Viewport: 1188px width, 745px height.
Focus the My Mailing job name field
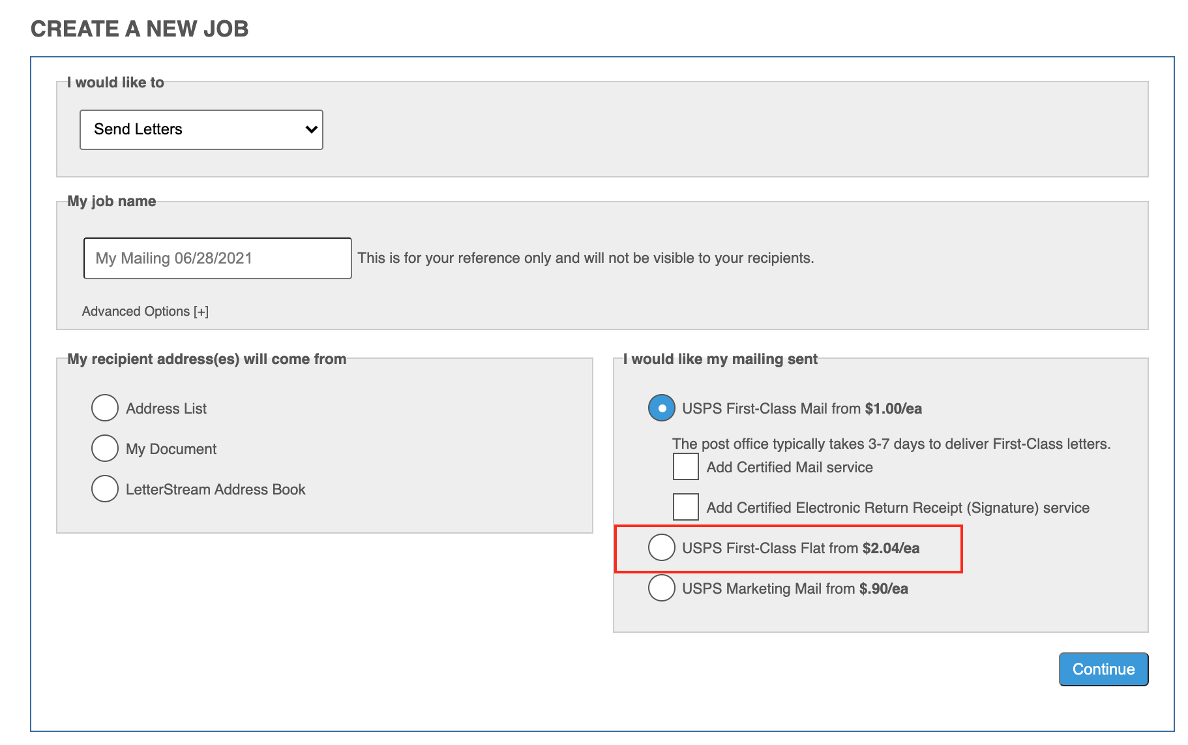pos(217,258)
